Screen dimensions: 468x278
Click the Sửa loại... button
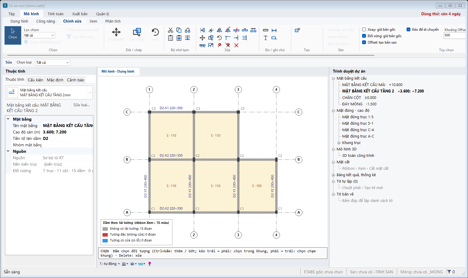(x=82, y=105)
